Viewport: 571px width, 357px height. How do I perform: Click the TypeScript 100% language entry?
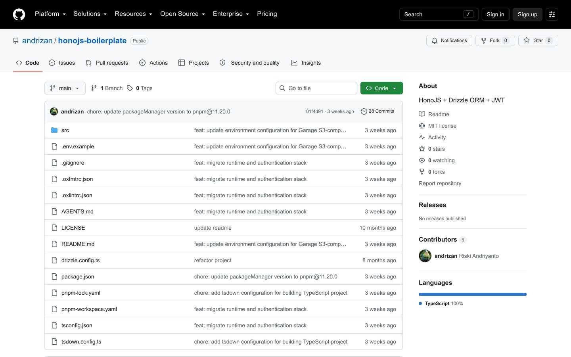(441, 303)
